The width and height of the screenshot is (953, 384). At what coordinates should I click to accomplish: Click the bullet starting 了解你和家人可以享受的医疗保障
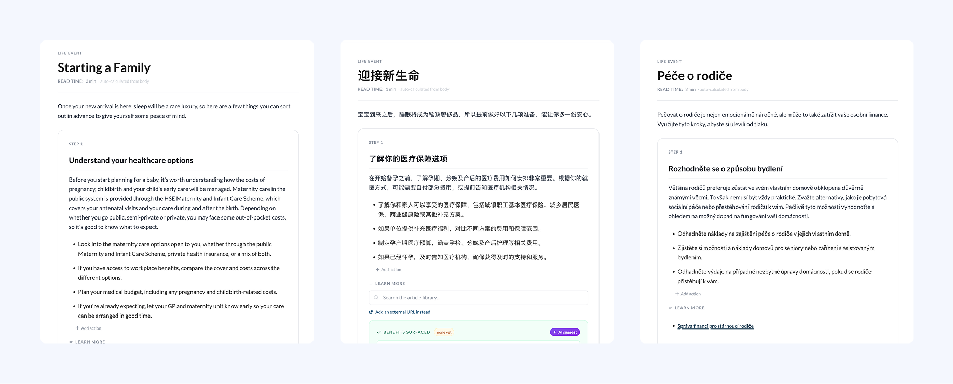point(479,210)
